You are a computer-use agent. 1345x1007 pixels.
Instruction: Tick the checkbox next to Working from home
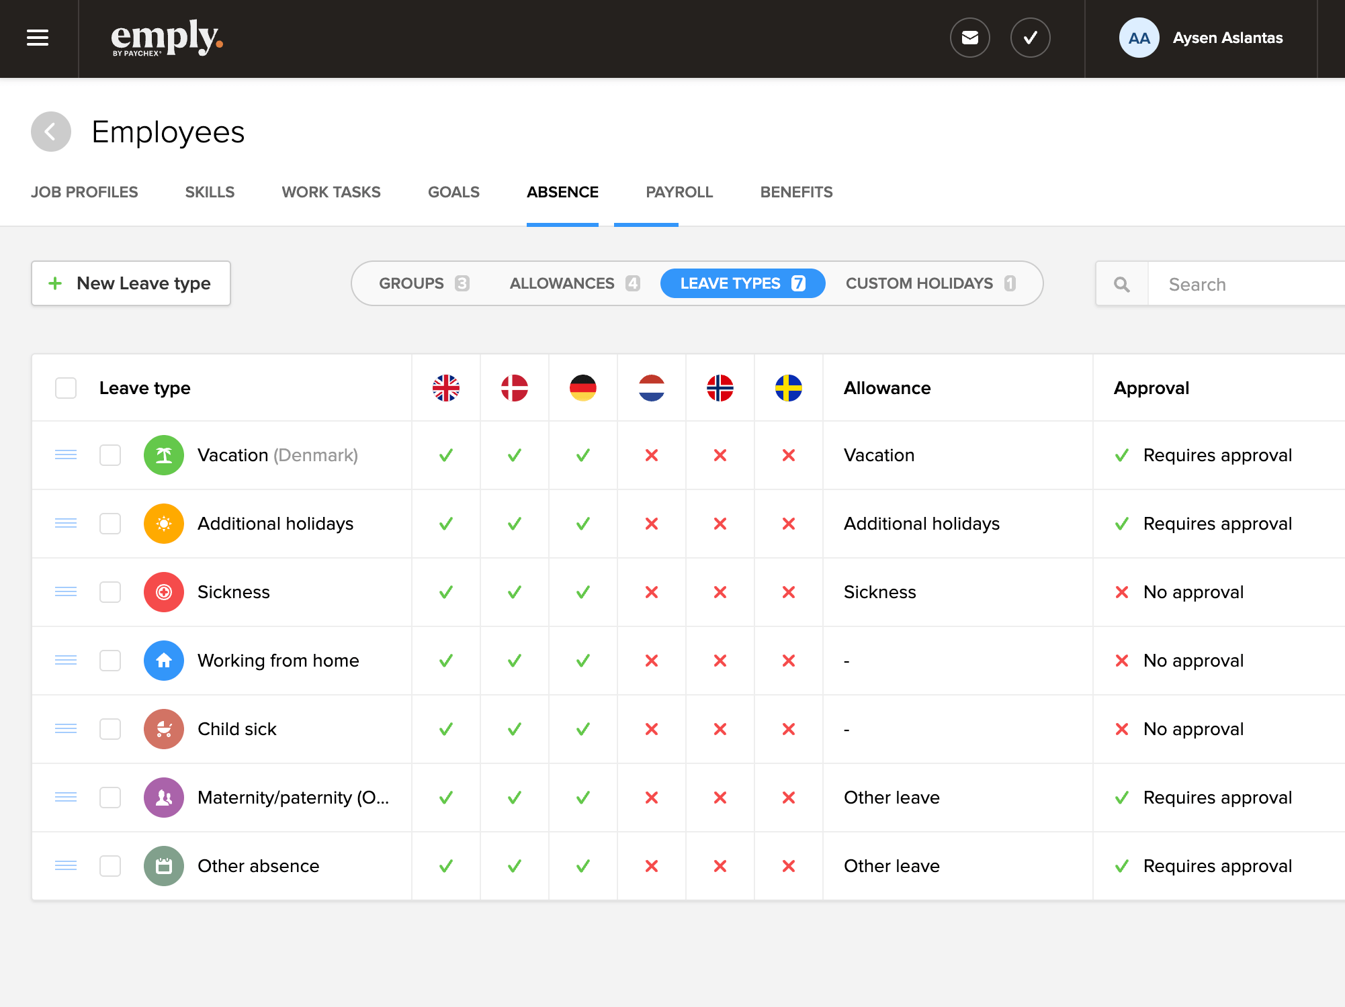pyautogui.click(x=110, y=661)
